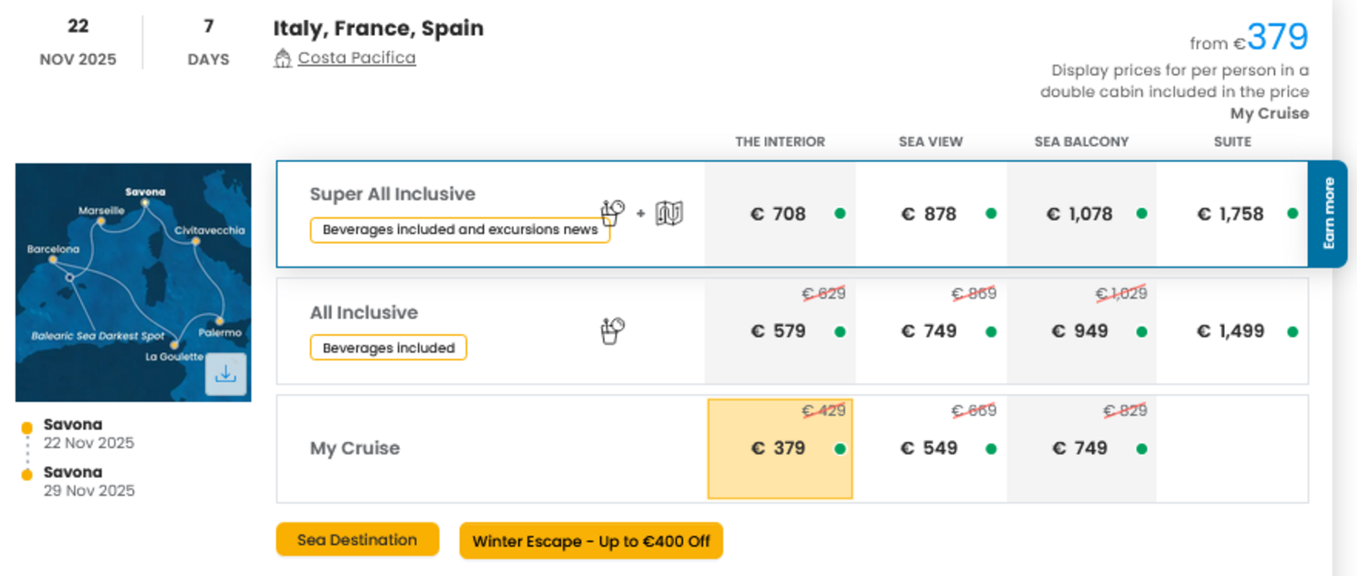Open the Costa Pacifica ship link
1357x576 pixels.
[357, 58]
